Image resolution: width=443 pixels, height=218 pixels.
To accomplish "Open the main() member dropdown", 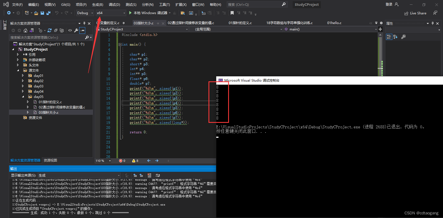I will (x=331, y=29).
